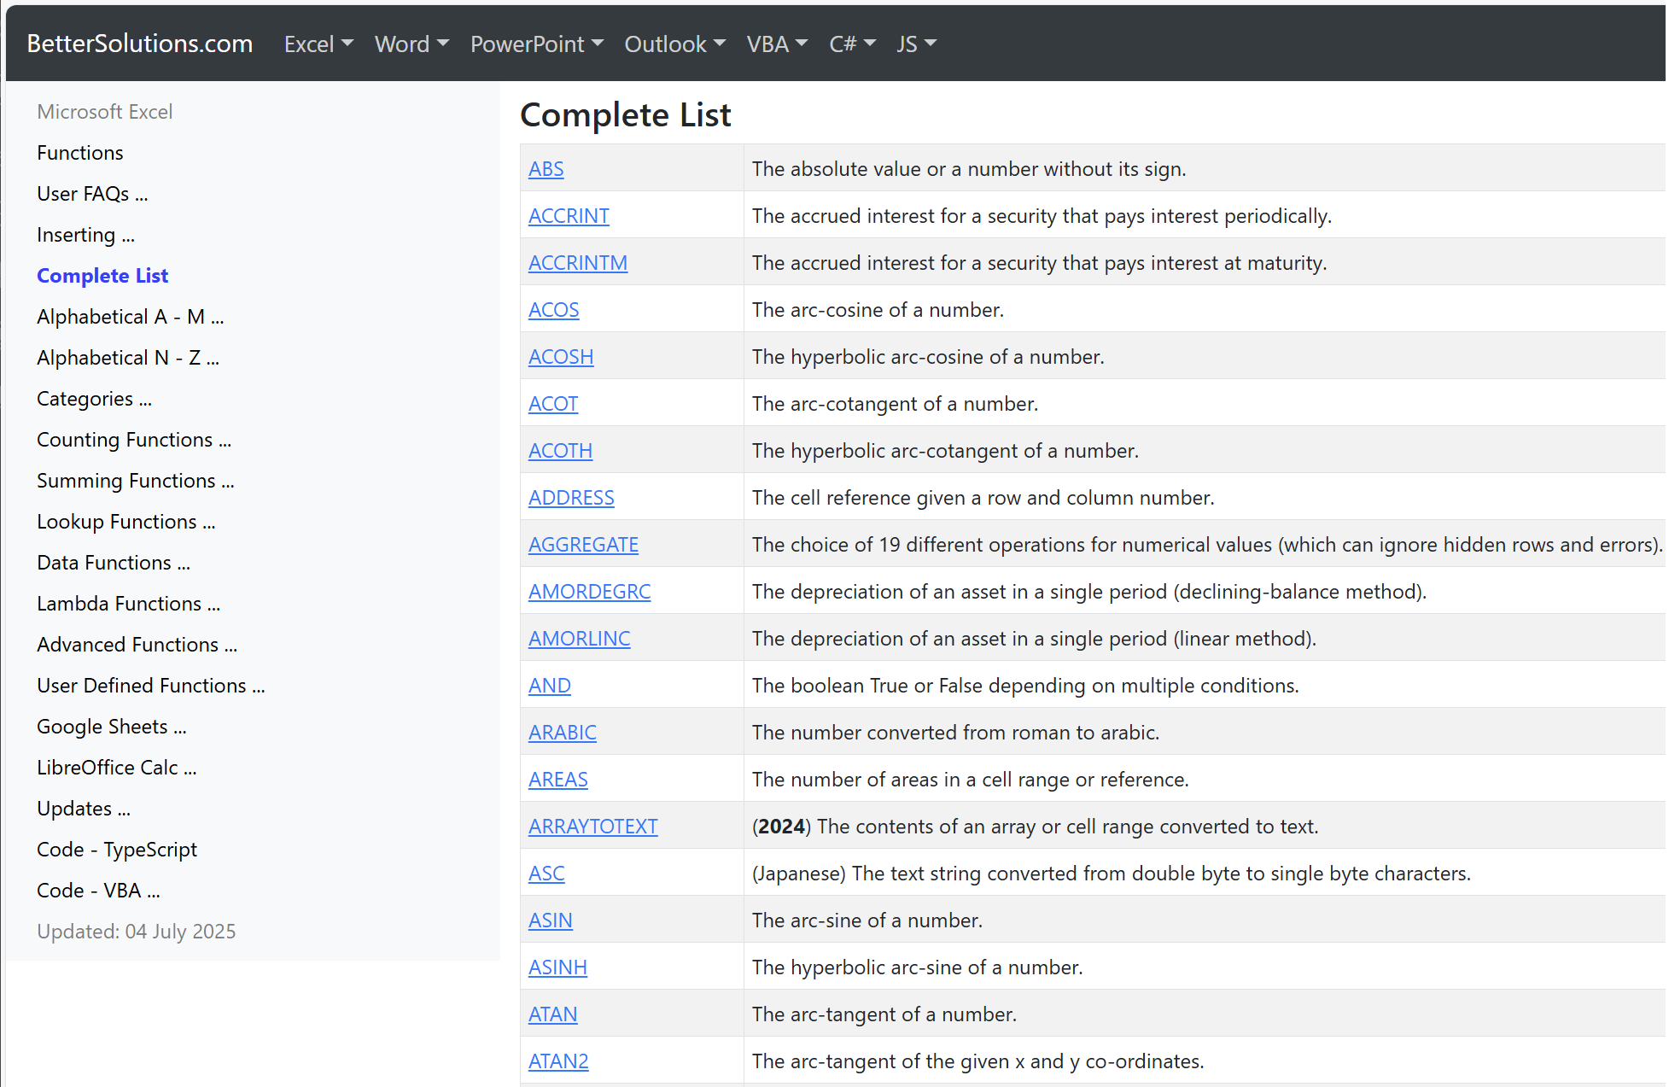Open the AGGREGATE function link
The width and height of the screenshot is (1669, 1087).
(x=583, y=545)
